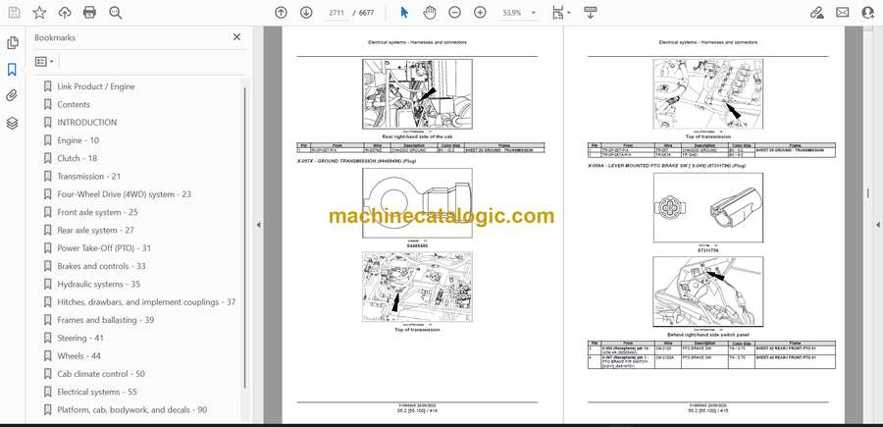Jump to Engine - 10 bookmark

78,140
